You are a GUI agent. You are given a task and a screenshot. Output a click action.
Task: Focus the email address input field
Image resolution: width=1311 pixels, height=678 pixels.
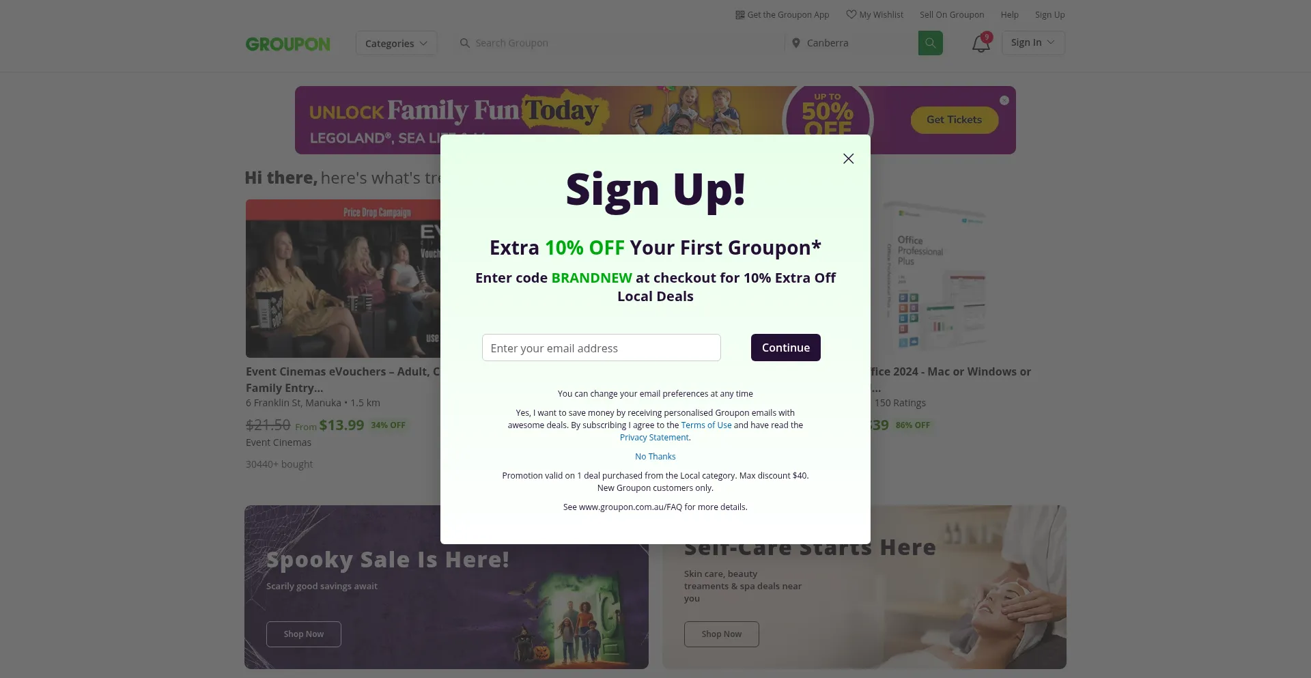(602, 348)
